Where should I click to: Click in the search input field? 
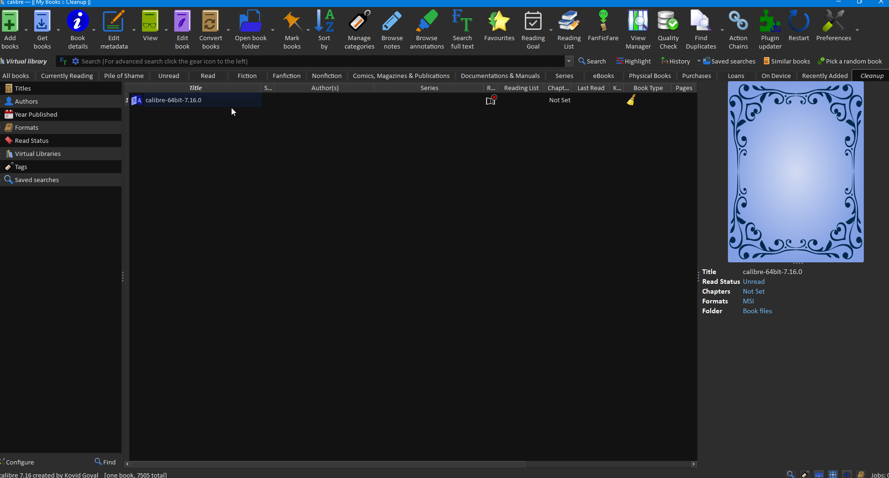322,61
